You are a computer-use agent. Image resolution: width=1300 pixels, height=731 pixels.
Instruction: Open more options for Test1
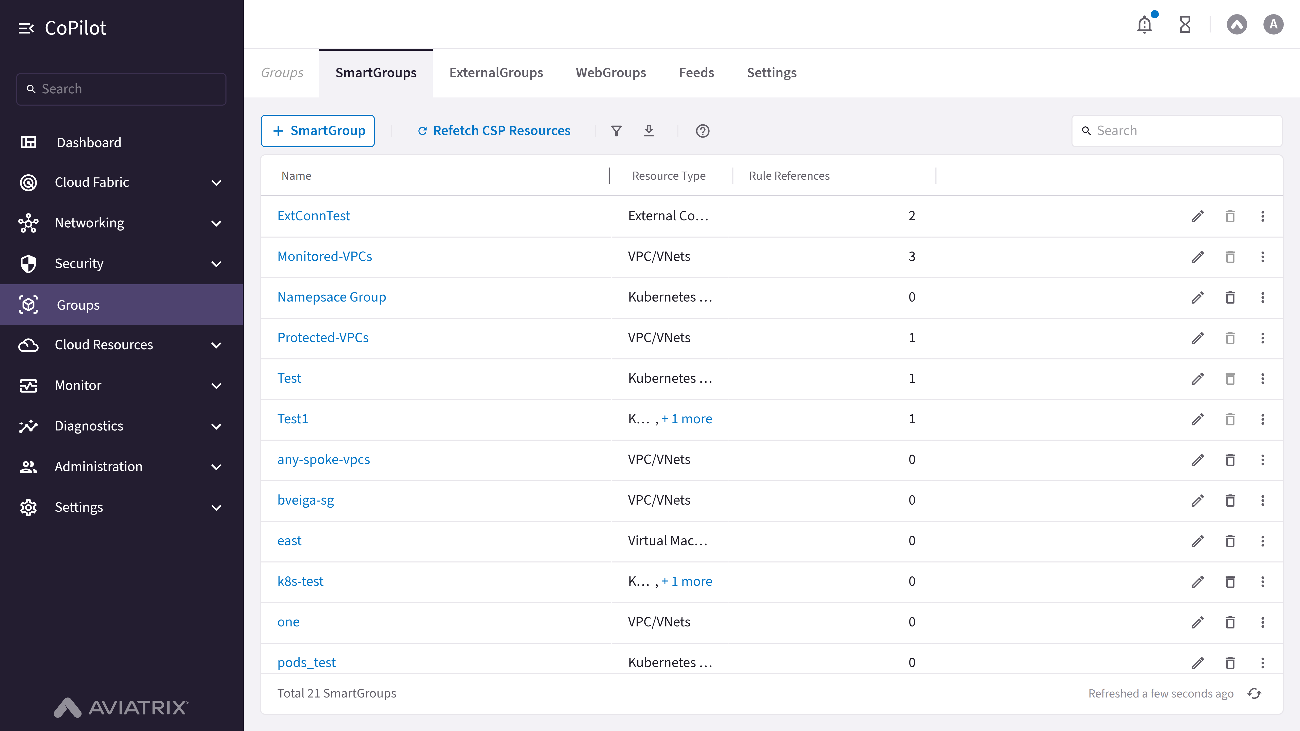coord(1263,419)
